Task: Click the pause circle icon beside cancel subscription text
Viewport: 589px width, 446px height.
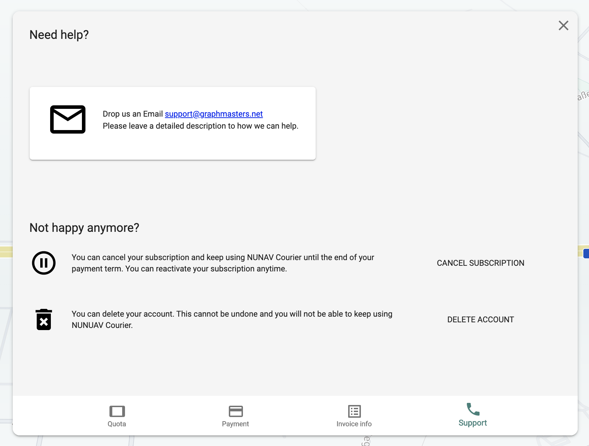Action: [x=44, y=263]
